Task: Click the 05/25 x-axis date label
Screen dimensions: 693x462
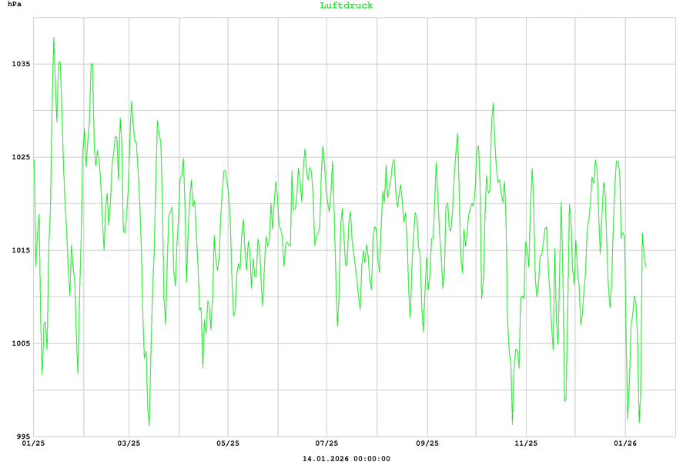Action: 227,444
